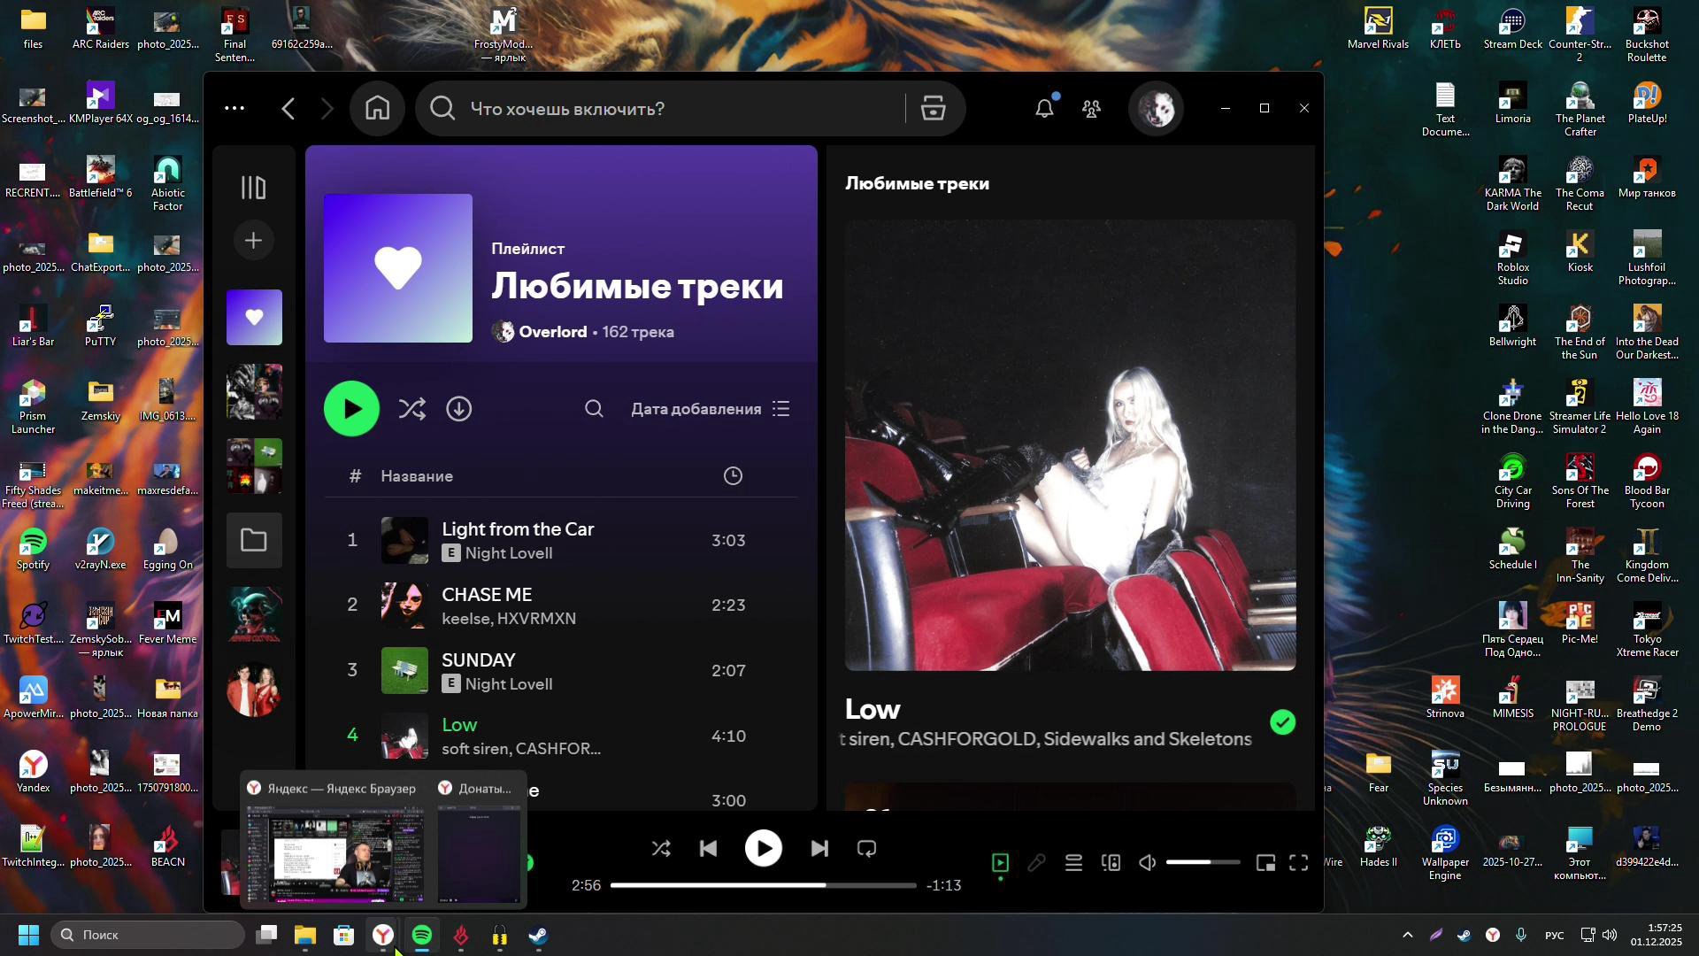Open the Home button in Spotify
Image resolution: width=1699 pixels, height=956 pixels.
(378, 109)
